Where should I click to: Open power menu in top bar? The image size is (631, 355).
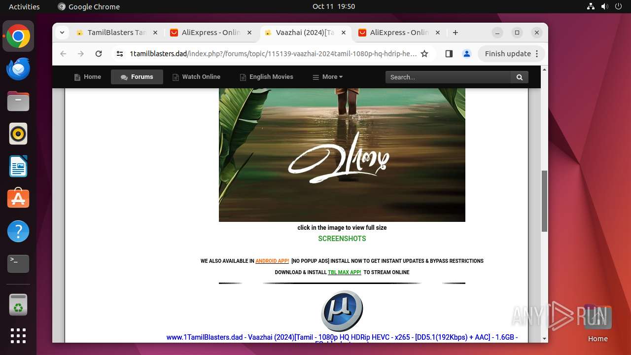pos(619,6)
